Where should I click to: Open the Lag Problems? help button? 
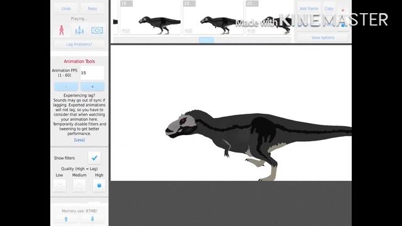pos(79,44)
